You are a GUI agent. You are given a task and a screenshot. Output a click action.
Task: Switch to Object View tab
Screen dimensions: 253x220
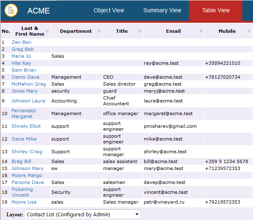(109, 11)
